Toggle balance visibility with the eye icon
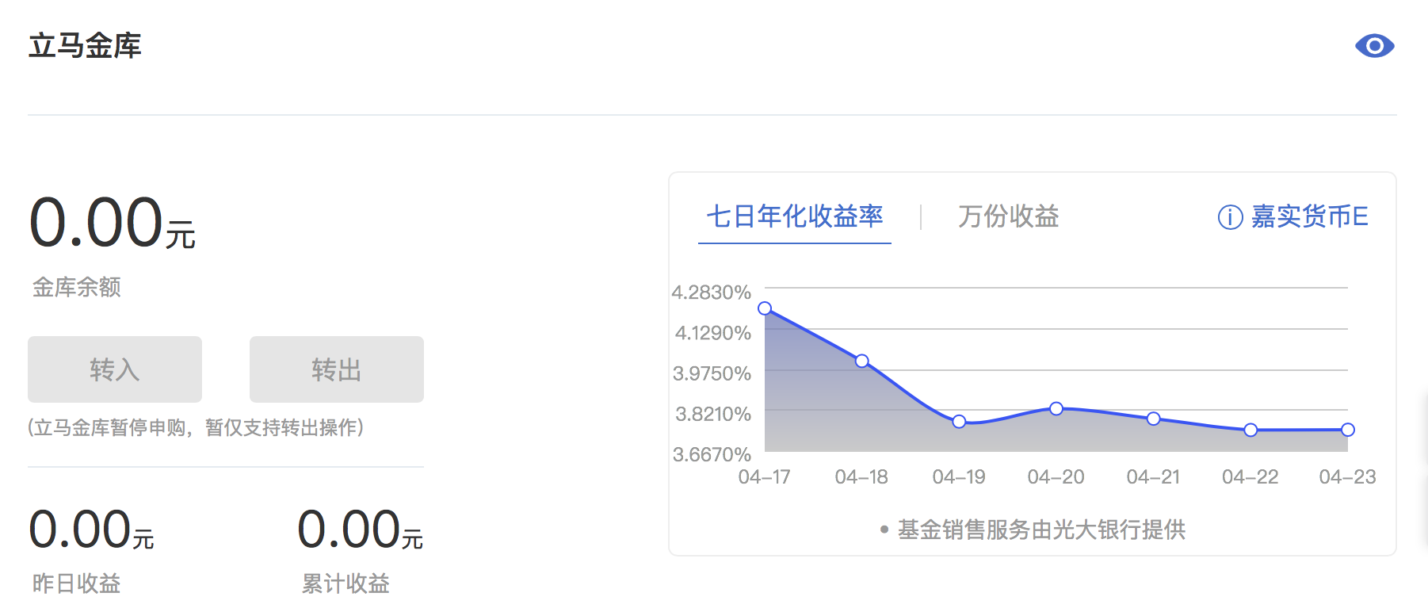This screenshot has height=612, width=1428. 1374,46
